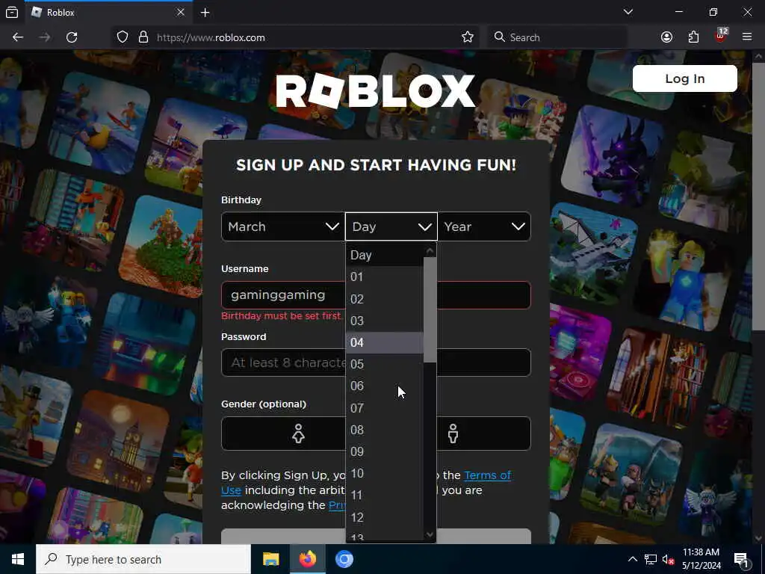This screenshot has height=574, width=765.
Task: Click the day list scroll up arrow
Action: [430, 251]
